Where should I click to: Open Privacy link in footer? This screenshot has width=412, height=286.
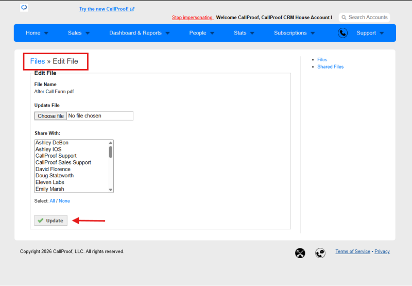point(382,251)
